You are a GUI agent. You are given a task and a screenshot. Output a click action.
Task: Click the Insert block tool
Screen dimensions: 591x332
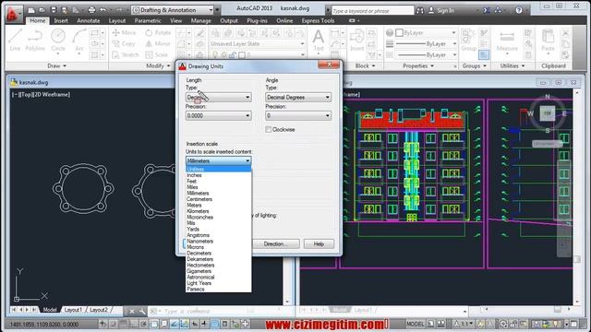[x=356, y=41]
